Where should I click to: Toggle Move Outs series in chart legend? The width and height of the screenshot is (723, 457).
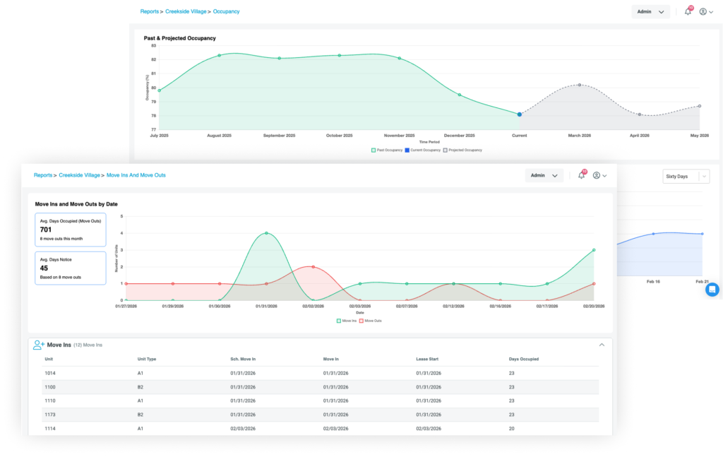coord(371,321)
